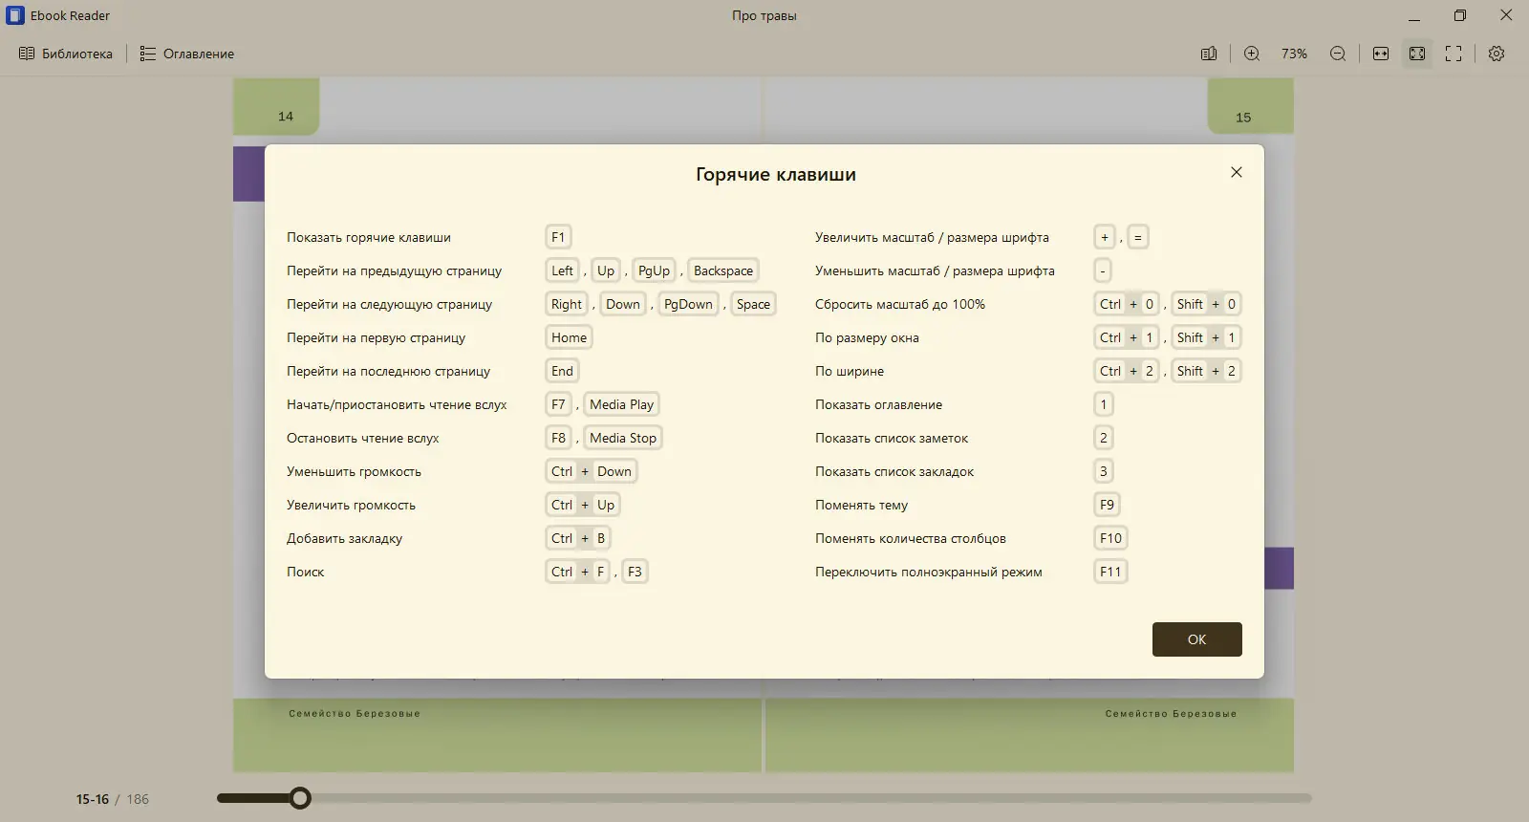Confirm the dialog with OK
This screenshot has height=822, width=1529.
click(1197, 639)
